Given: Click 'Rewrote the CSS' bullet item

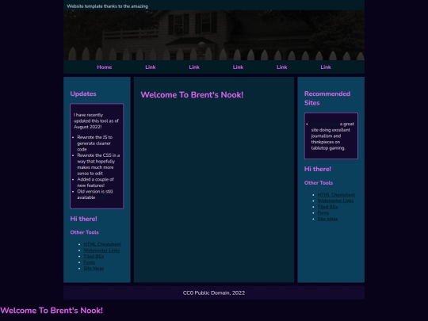Looking at the screenshot, I should [98, 164].
